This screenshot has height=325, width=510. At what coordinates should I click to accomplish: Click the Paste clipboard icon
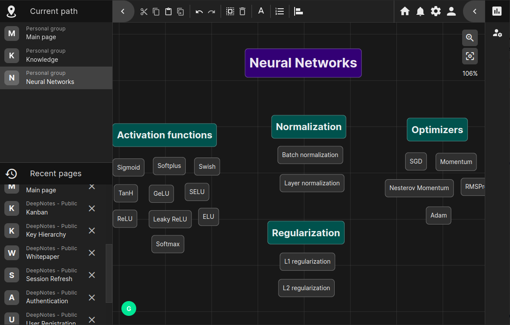168,12
